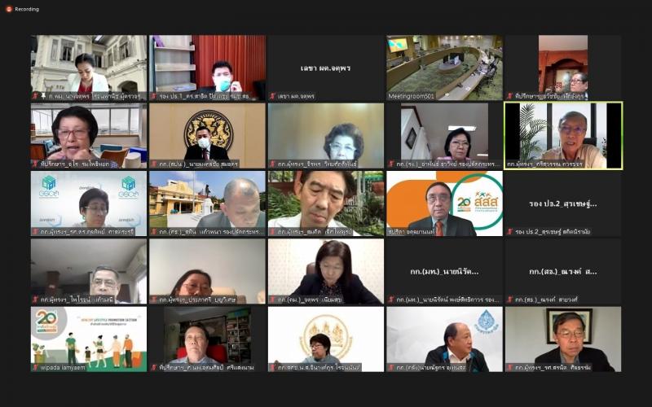
Task: Select the GSB logo background participant tile
Action: (89, 203)
